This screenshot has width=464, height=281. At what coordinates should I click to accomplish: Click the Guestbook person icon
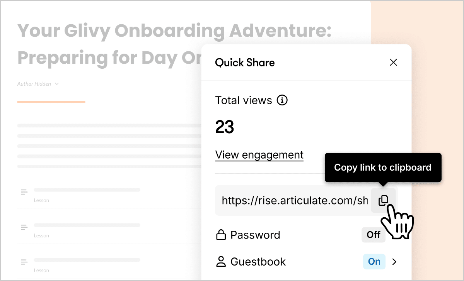pyautogui.click(x=221, y=262)
